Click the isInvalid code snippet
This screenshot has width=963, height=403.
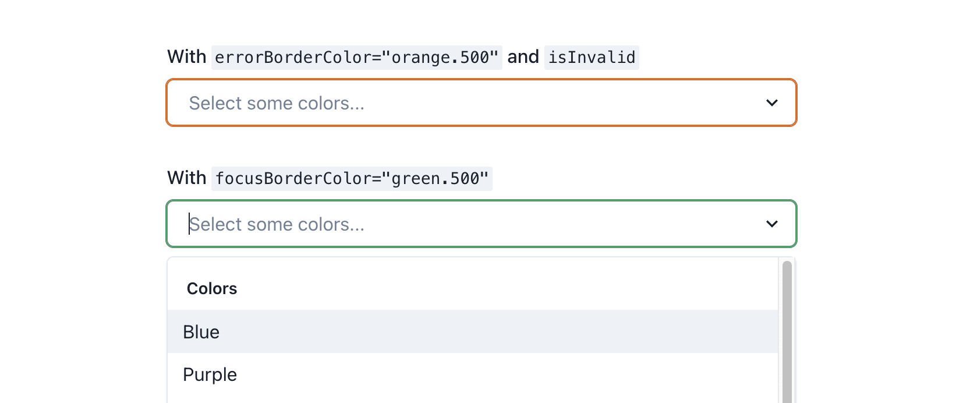592,56
